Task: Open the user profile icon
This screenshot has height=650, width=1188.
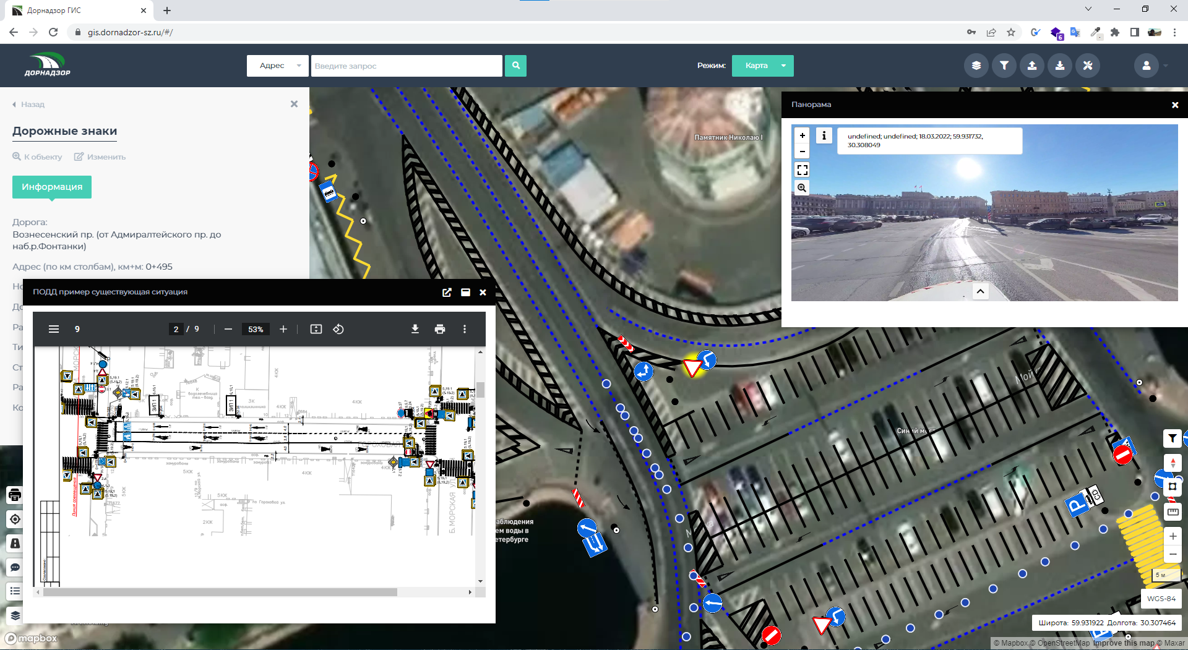Action: coord(1146,66)
